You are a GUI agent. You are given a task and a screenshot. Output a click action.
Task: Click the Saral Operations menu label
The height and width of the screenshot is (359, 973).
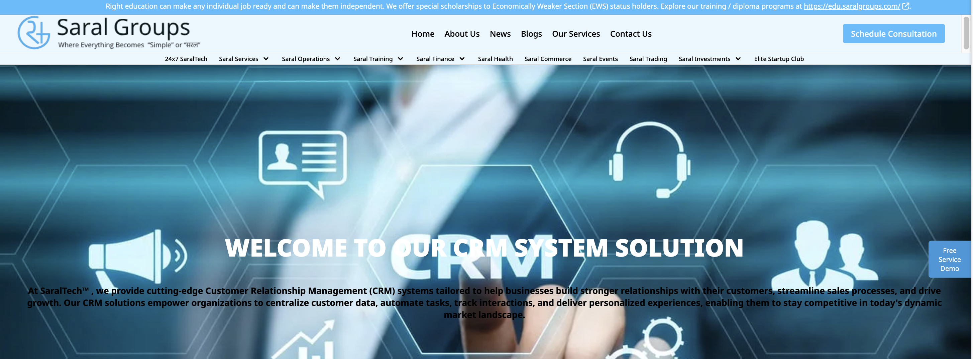tap(306, 59)
